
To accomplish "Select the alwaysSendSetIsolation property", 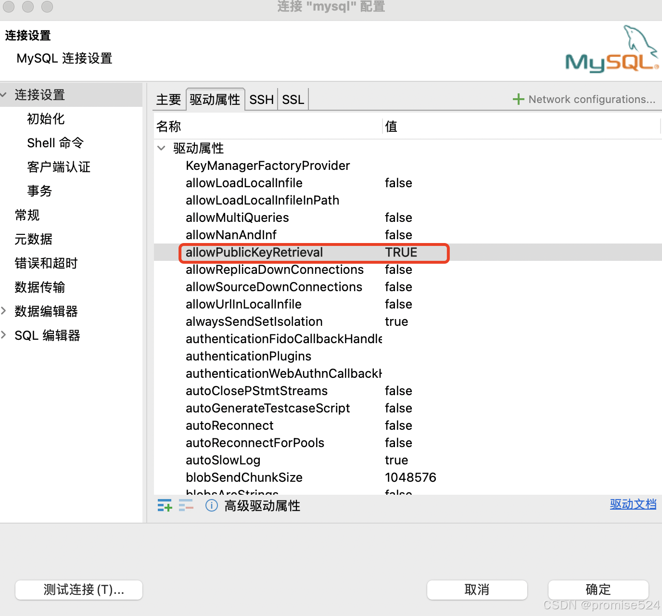I will click(x=254, y=321).
